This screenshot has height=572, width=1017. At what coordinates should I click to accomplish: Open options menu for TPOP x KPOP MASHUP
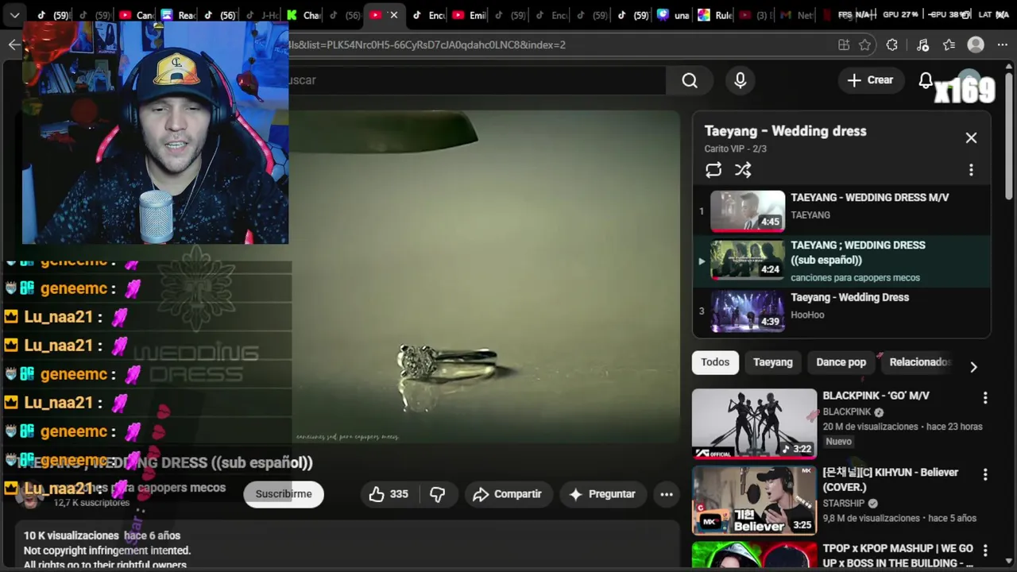click(985, 551)
